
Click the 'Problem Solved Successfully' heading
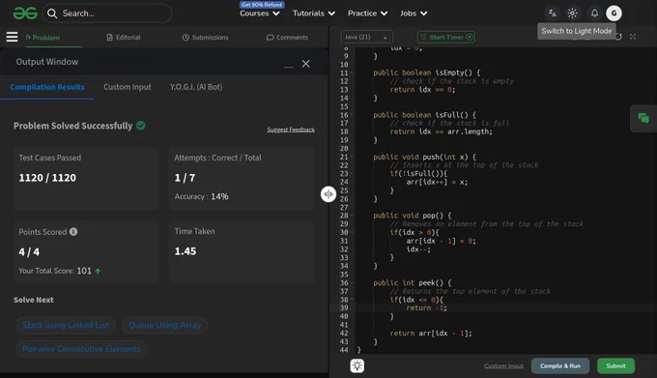point(72,126)
